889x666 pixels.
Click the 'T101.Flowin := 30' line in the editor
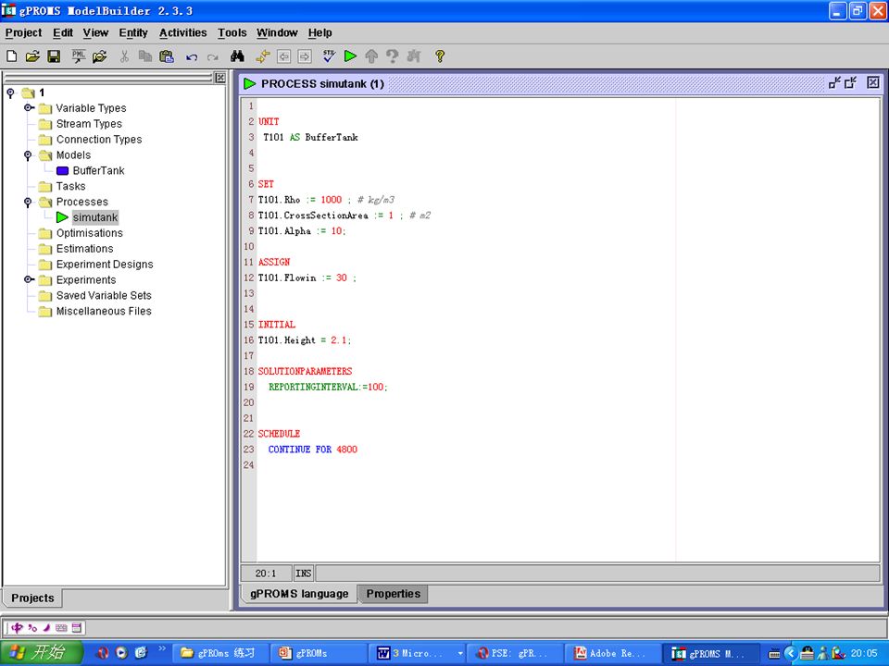(x=307, y=277)
